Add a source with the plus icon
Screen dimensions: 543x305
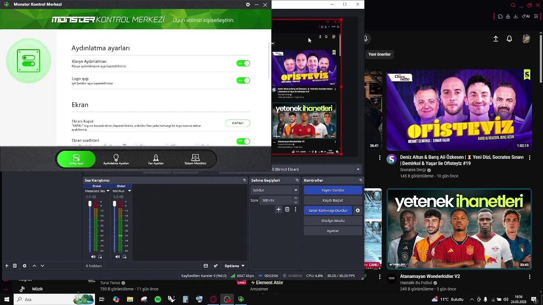pyautogui.click(x=7, y=266)
